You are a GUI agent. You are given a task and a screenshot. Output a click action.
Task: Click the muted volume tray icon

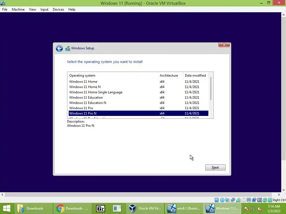click(260, 208)
